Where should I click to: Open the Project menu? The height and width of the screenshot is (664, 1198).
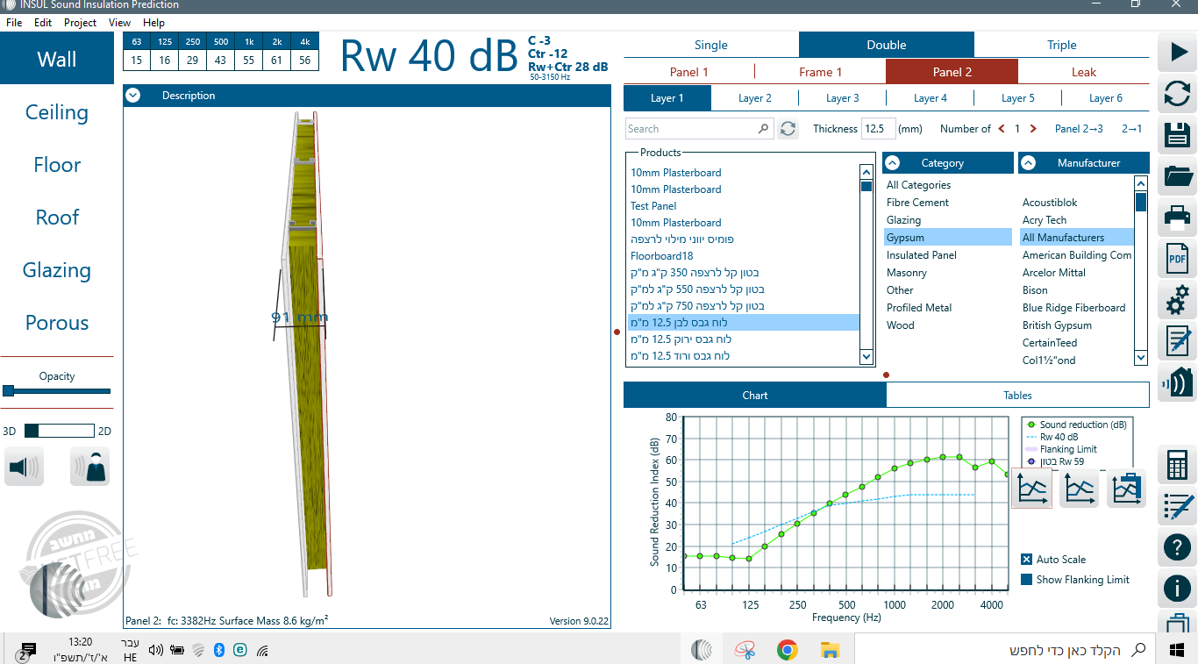(80, 23)
